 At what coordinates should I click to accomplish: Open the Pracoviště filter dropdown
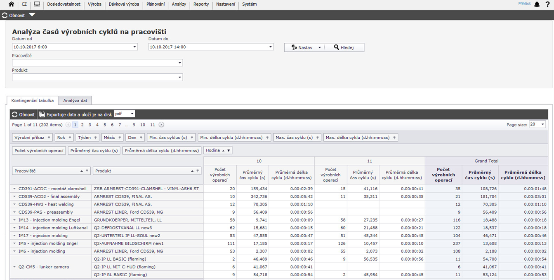pos(180,63)
